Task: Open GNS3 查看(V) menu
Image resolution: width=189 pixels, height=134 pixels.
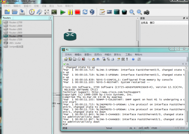Action: tap(27, 6)
